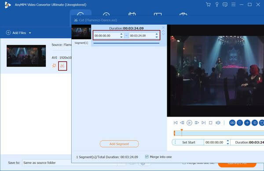The height and width of the screenshot is (171, 264).
Task: Click the blue Split segment button
Action: (x=232, y=123)
